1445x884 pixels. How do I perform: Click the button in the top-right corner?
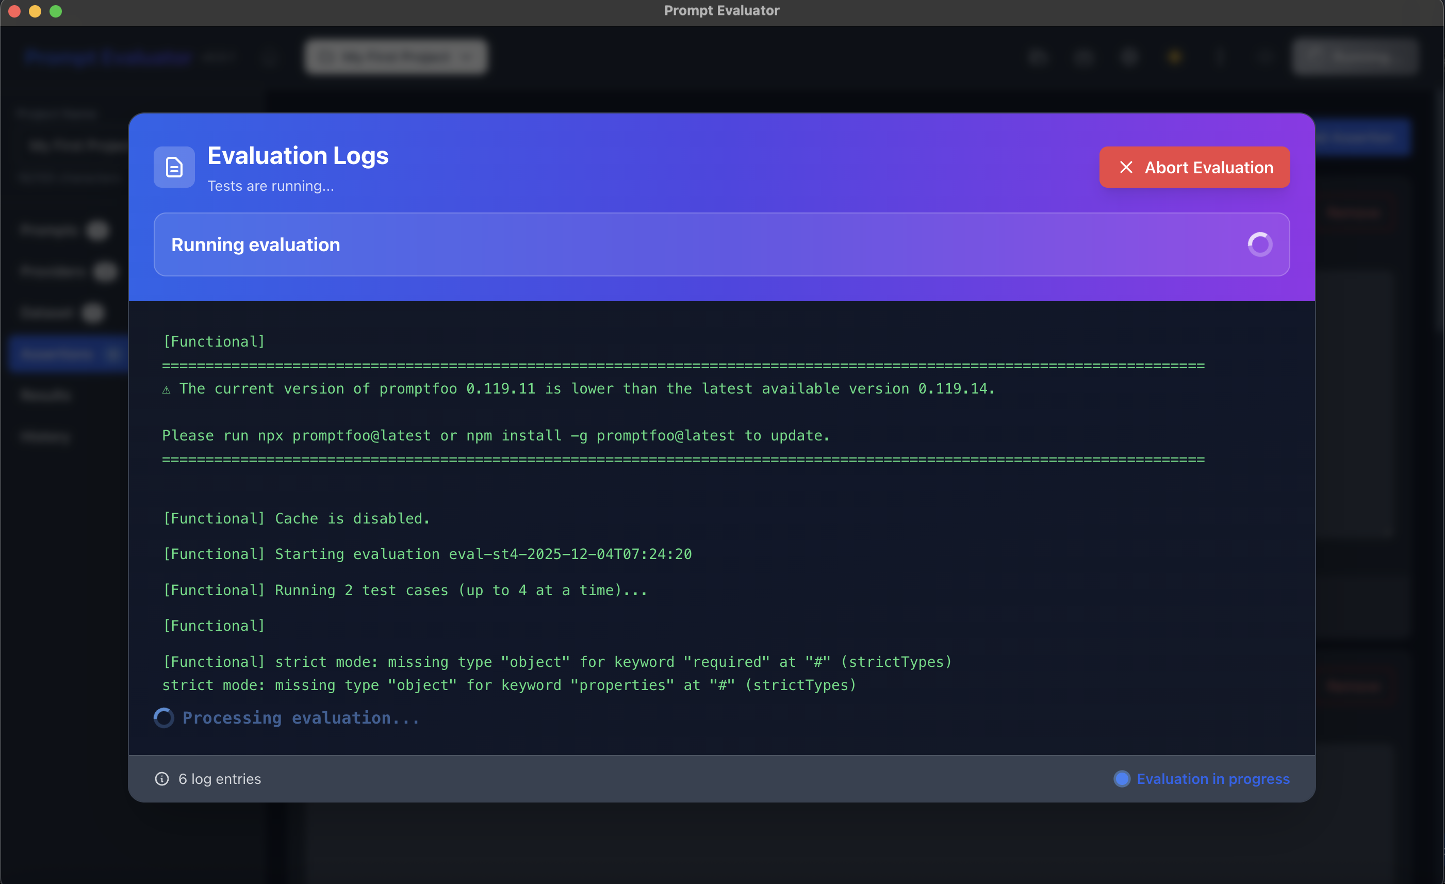pos(1355,56)
